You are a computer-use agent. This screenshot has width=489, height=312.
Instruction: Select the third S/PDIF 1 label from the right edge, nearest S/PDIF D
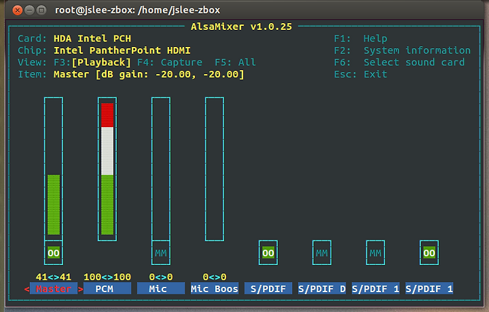pyautogui.click(x=376, y=289)
